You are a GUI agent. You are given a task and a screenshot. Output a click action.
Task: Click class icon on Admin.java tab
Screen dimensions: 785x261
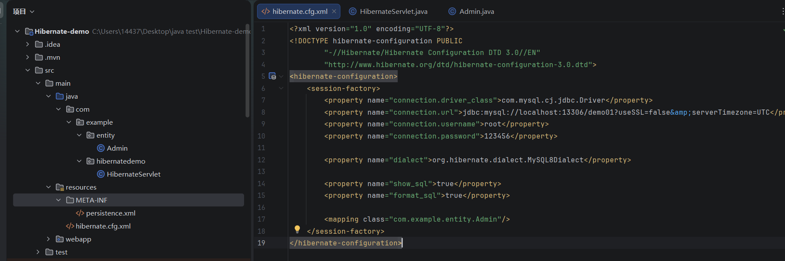pyautogui.click(x=452, y=12)
